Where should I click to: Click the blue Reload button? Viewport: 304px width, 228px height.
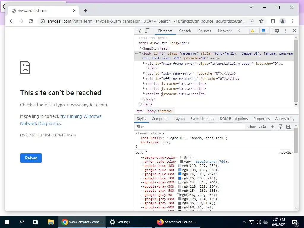point(31,158)
